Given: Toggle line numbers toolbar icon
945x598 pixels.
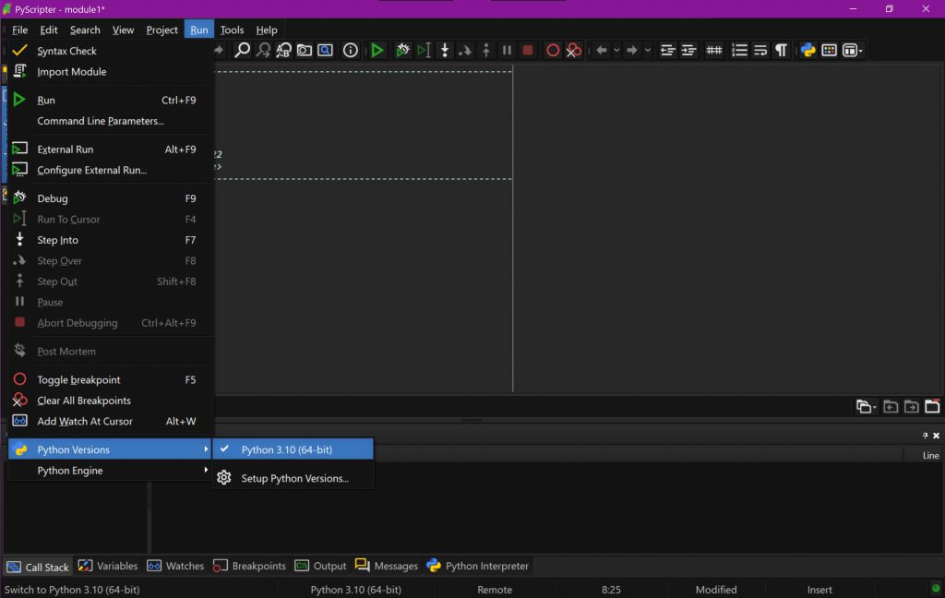Looking at the screenshot, I should [739, 50].
